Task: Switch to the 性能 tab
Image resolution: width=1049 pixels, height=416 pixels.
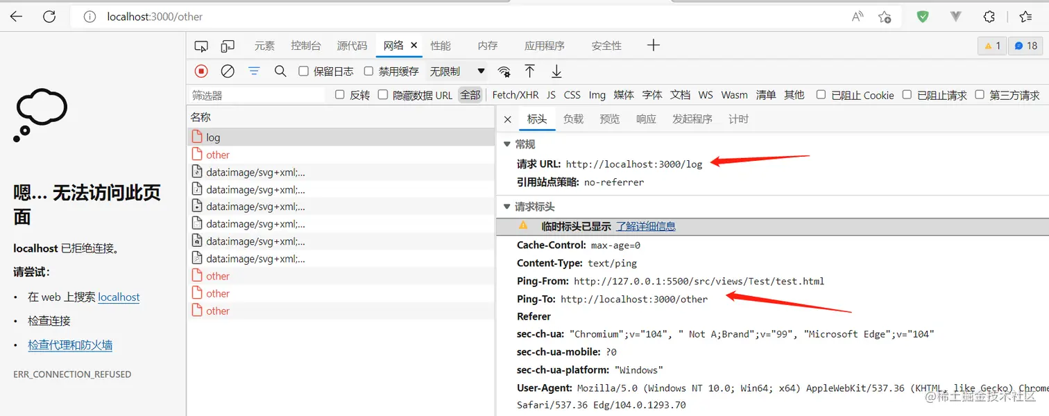Action: click(441, 46)
